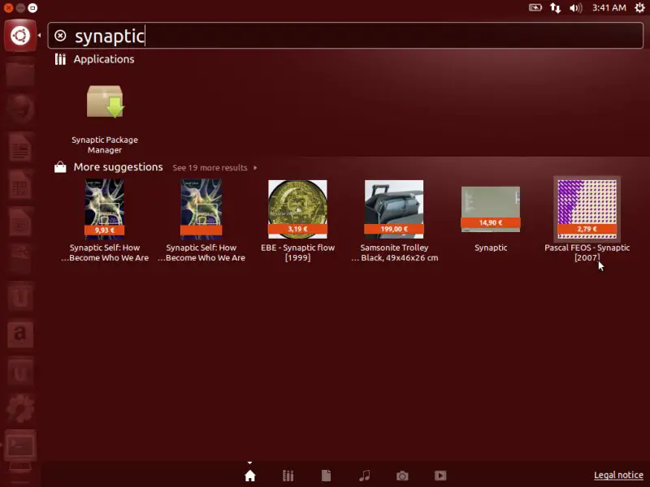This screenshot has height=487, width=650.
Task: Open EBE - Synaptic Flow [1999] album
Action: pyautogui.click(x=297, y=209)
